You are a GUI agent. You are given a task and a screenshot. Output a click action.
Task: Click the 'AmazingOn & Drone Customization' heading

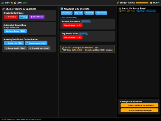(21, 39)
